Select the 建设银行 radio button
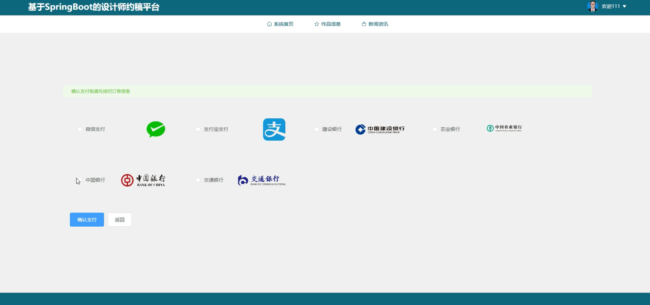The width and height of the screenshot is (650, 305). pos(316,129)
